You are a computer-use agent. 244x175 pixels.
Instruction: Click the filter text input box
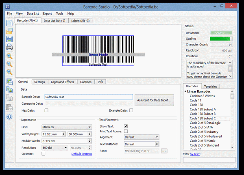click(x=209, y=160)
